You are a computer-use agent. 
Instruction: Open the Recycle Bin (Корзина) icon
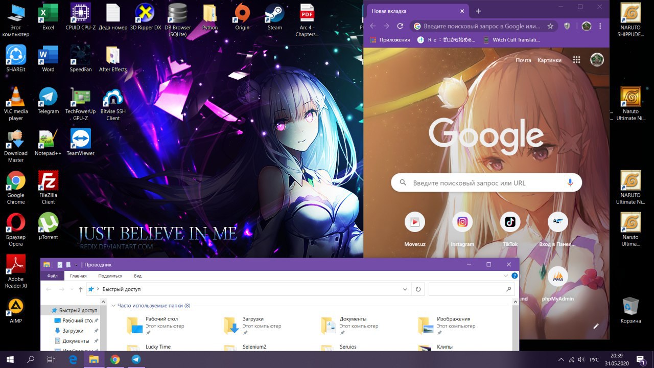pos(630,310)
